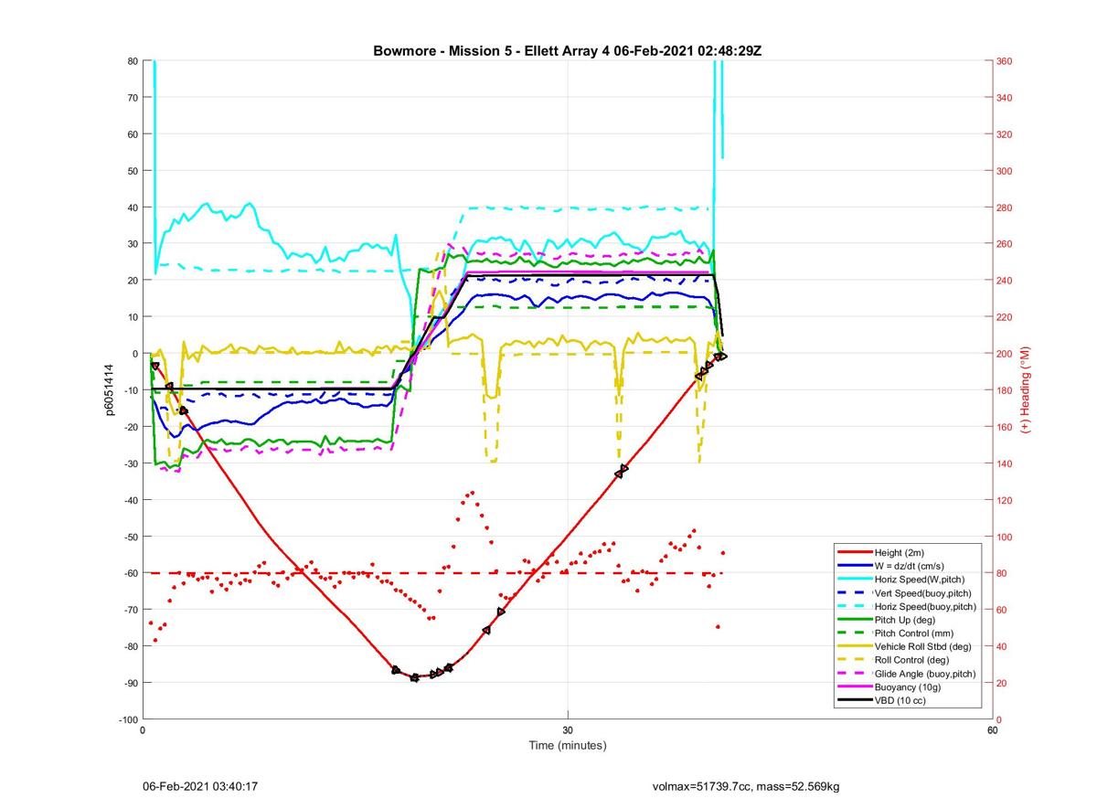Click the '60' tick on the time axis

tap(992, 730)
